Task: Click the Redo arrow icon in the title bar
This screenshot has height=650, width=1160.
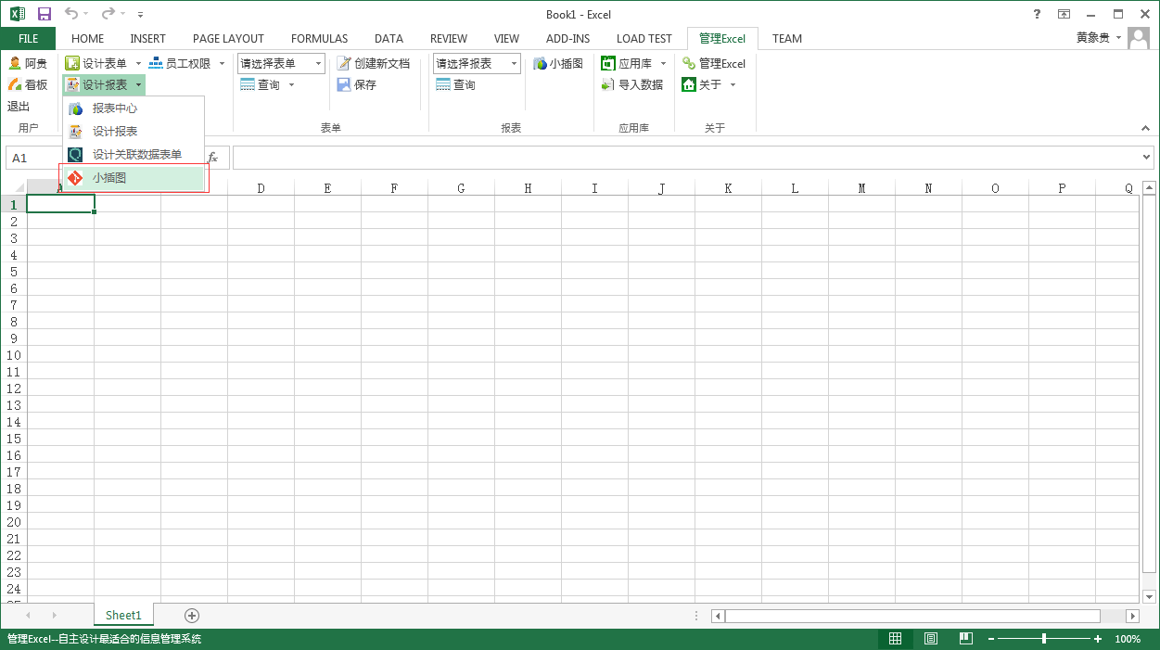Action: coord(108,14)
